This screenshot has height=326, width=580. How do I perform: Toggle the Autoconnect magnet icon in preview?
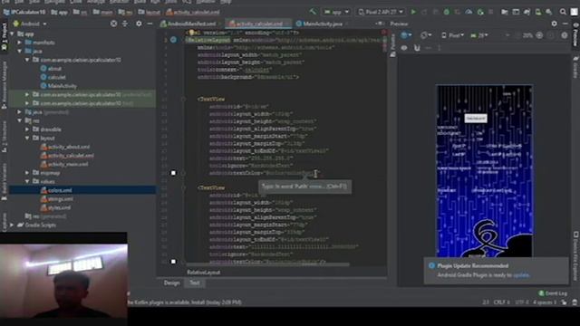click(x=417, y=48)
